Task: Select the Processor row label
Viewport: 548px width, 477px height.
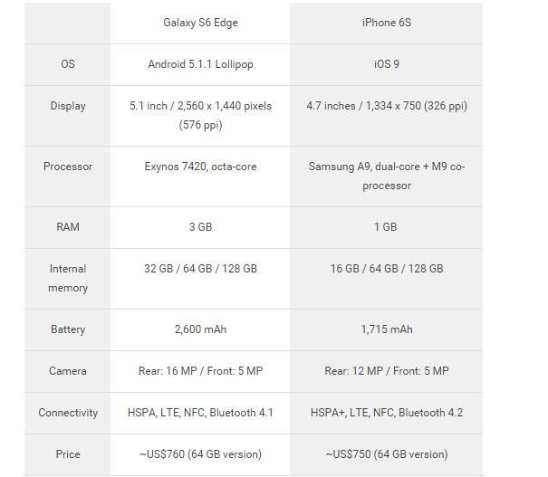Action: (68, 167)
